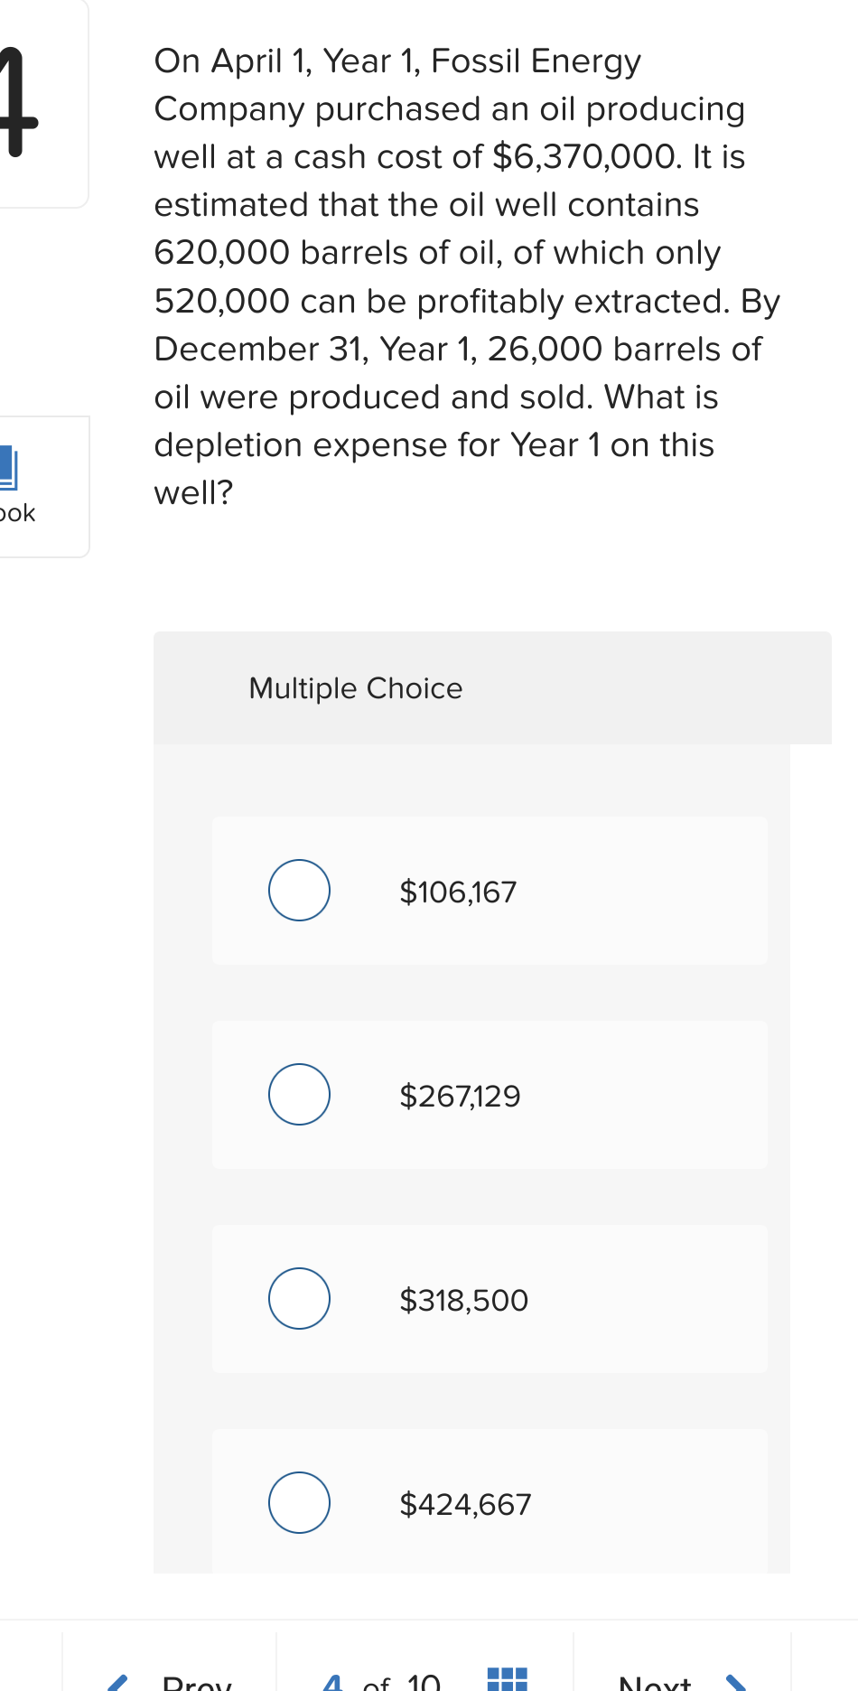Click the grid icon to view all questions
Image resolution: width=858 pixels, height=1691 pixels.
point(508,1680)
